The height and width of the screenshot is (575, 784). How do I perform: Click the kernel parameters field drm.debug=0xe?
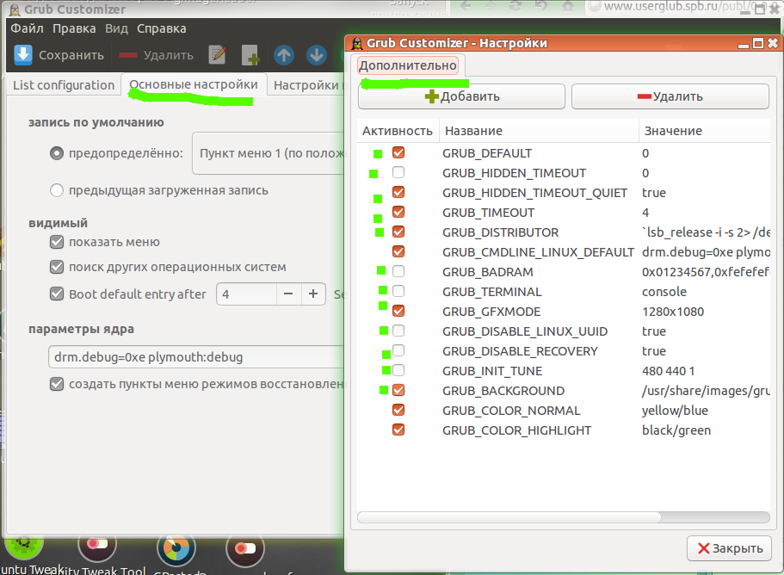pyautogui.click(x=197, y=357)
